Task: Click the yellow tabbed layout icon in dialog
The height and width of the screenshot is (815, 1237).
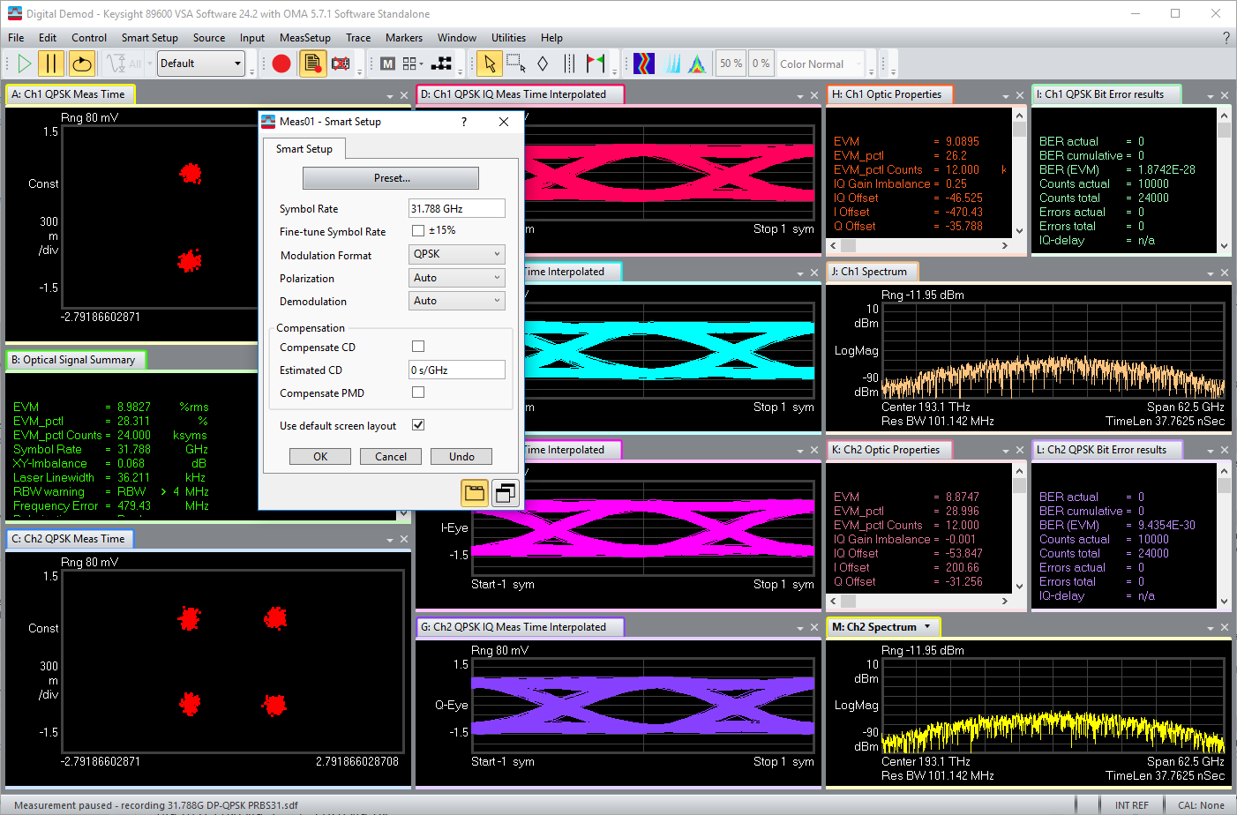Action: (x=475, y=493)
